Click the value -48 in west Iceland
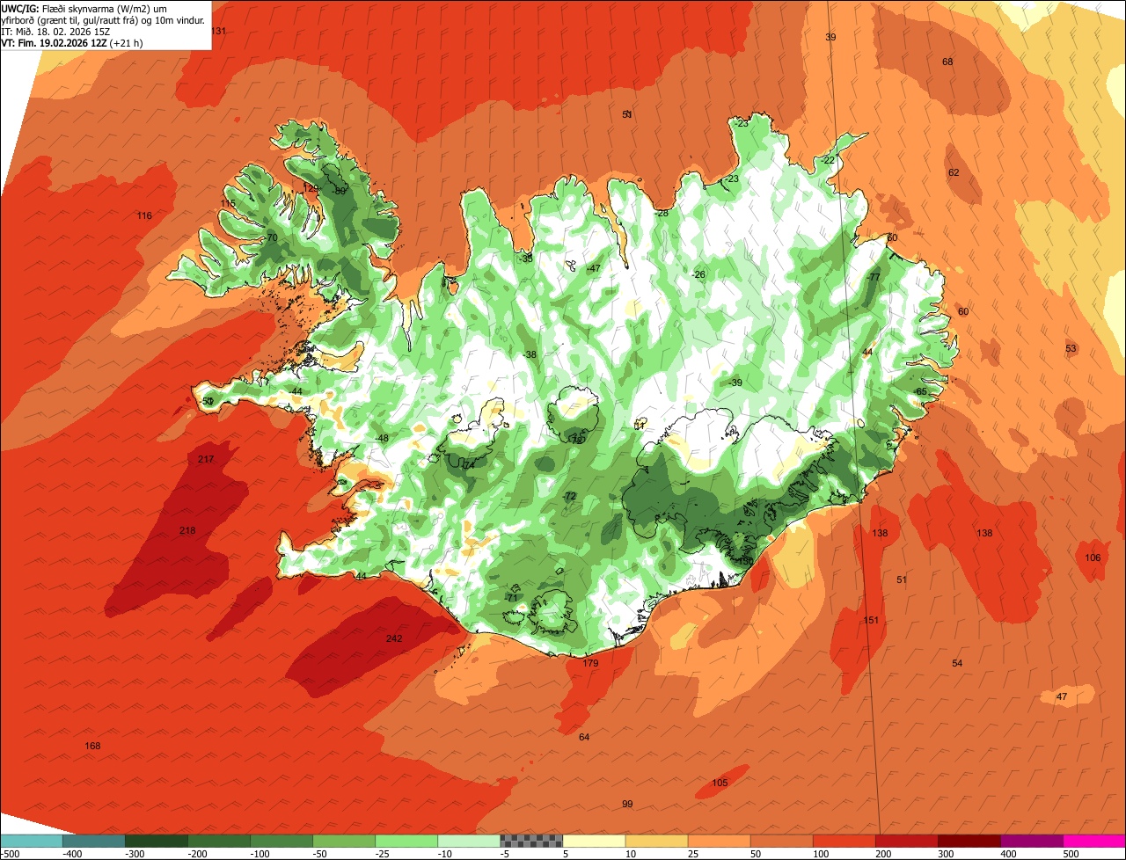This screenshot has height=860, width=1126. click(x=381, y=438)
